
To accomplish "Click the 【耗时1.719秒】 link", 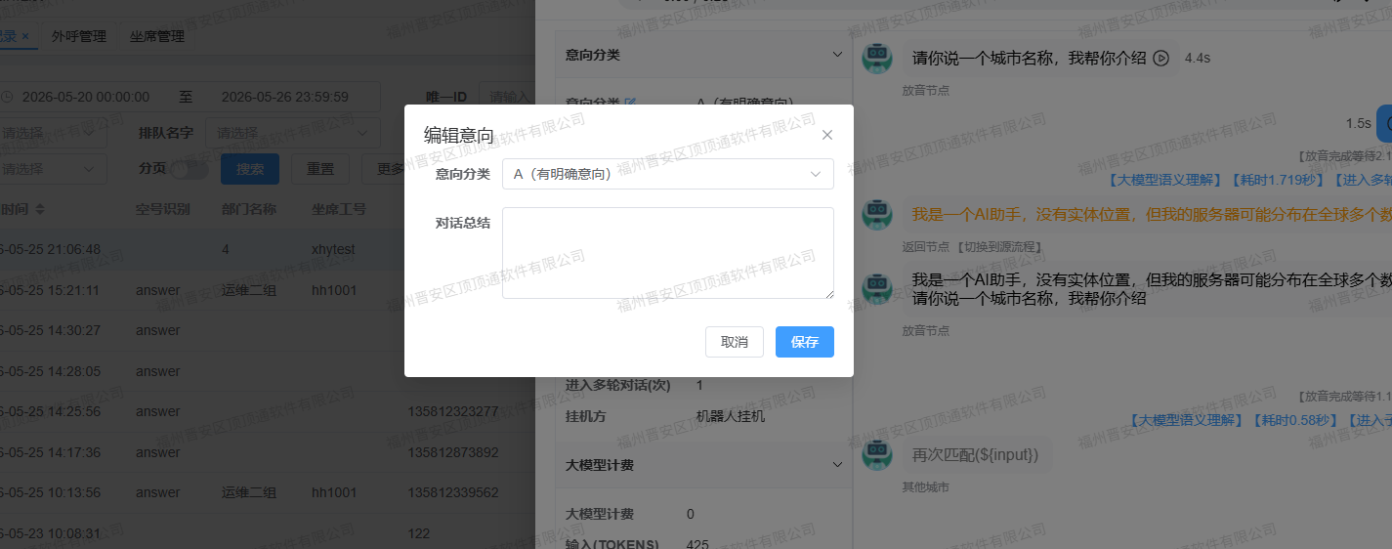I will tap(1276, 180).
